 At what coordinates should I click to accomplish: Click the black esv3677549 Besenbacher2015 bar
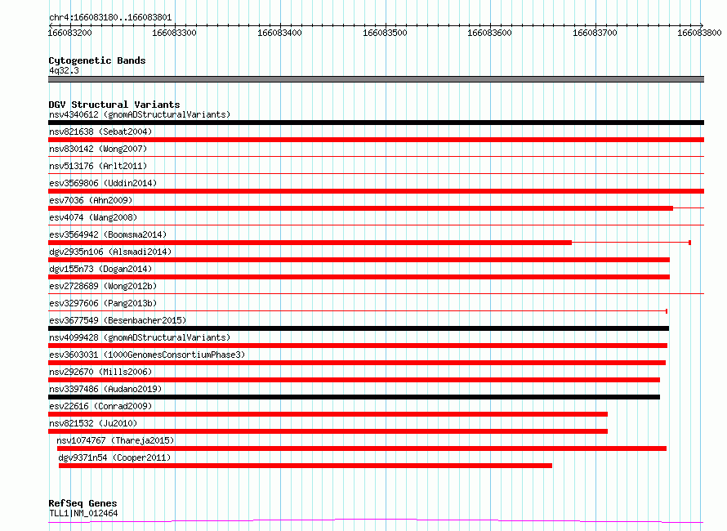click(x=359, y=328)
